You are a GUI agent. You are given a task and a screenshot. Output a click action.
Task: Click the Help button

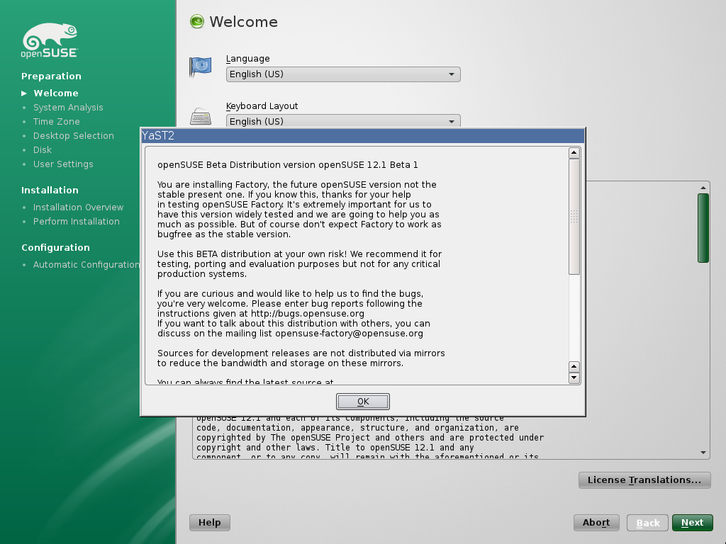[209, 522]
